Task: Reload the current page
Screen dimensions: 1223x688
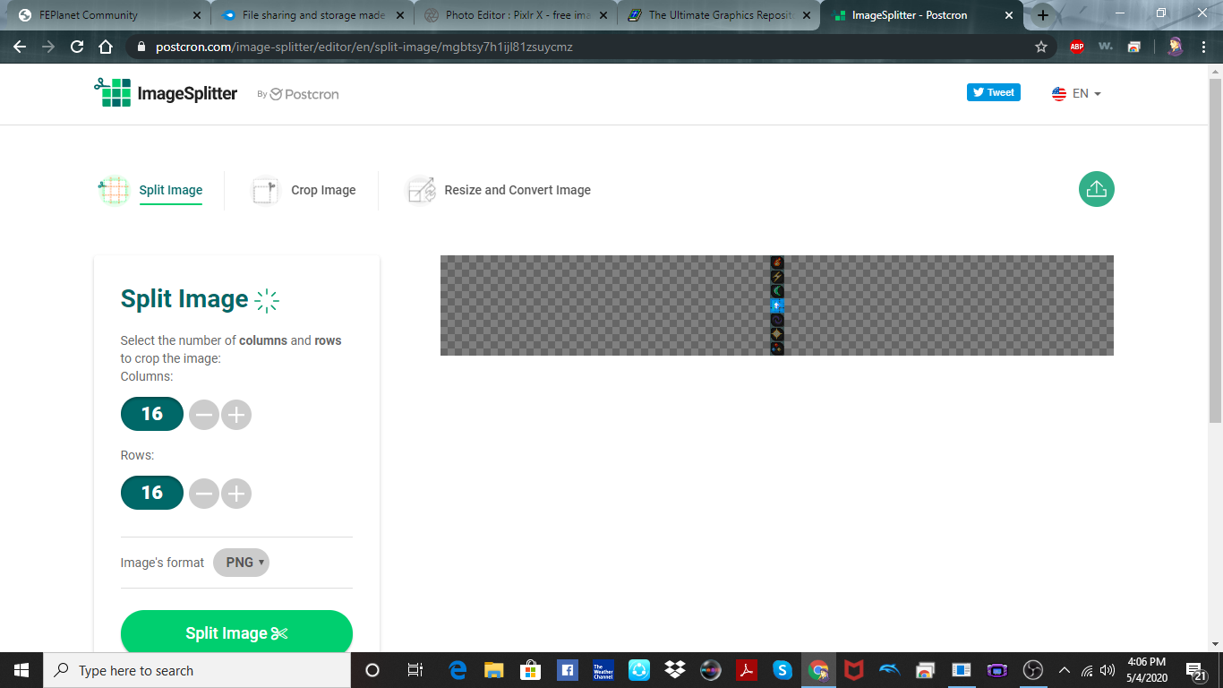Action: click(x=77, y=47)
